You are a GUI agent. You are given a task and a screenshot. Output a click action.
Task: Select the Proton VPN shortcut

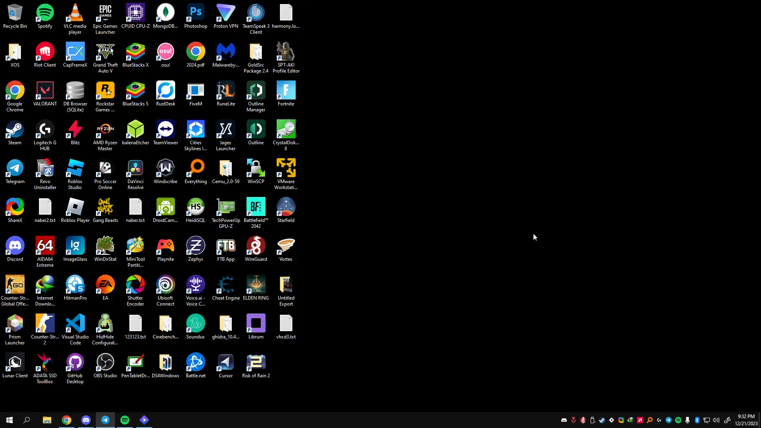point(226,17)
